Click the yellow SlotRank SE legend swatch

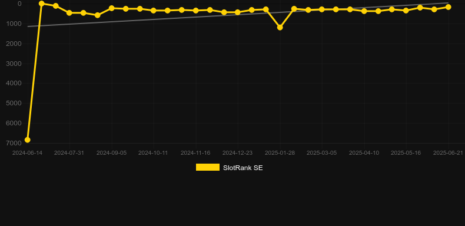click(x=208, y=167)
